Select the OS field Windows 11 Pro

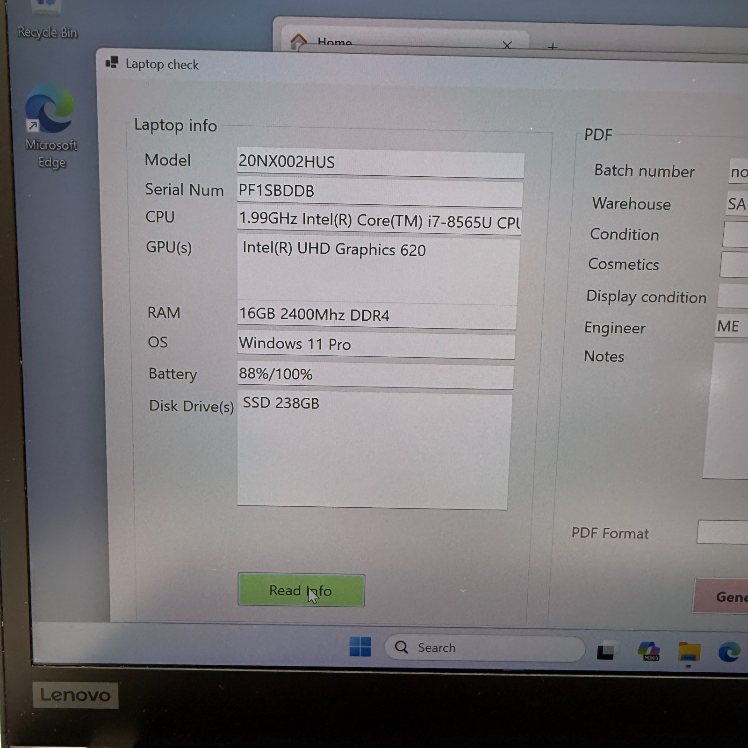pyautogui.click(x=376, y=345)
